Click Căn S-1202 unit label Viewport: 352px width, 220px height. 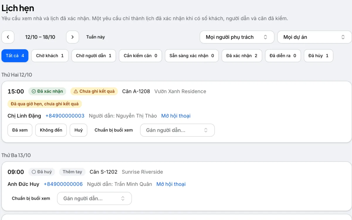[104, 172]
